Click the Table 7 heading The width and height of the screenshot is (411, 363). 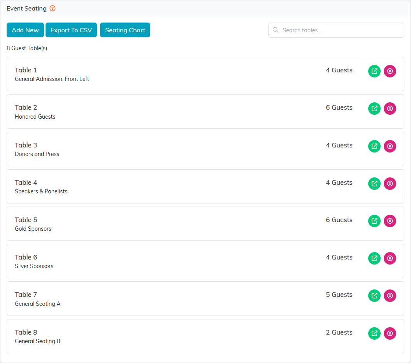pos(26,295)
